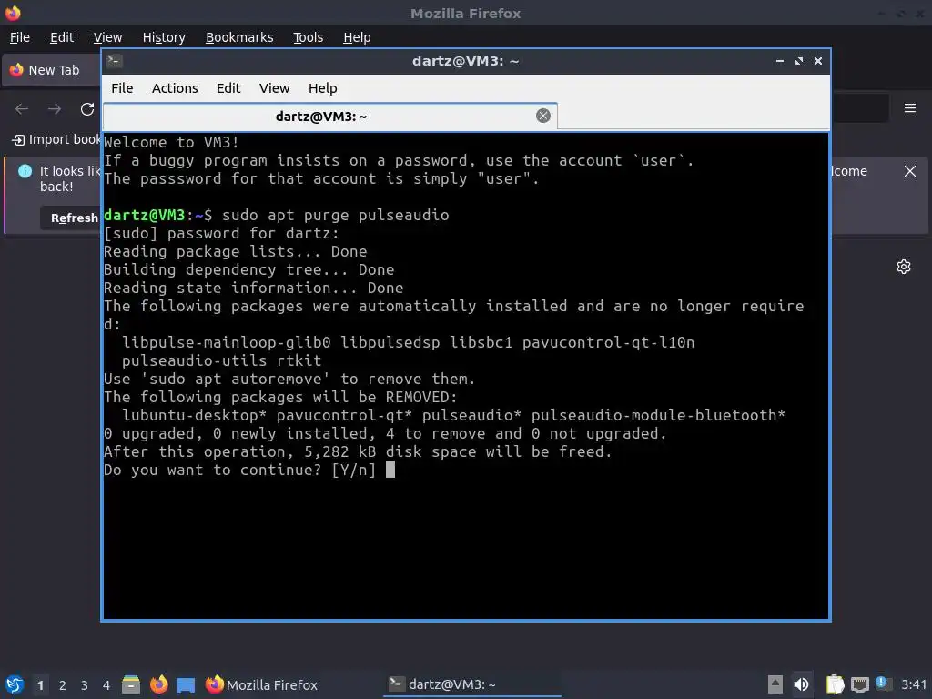This screenshot has width=932, height=699.
Task: Select the dartz@VM3 terminal tab
Action: (329, 116)
